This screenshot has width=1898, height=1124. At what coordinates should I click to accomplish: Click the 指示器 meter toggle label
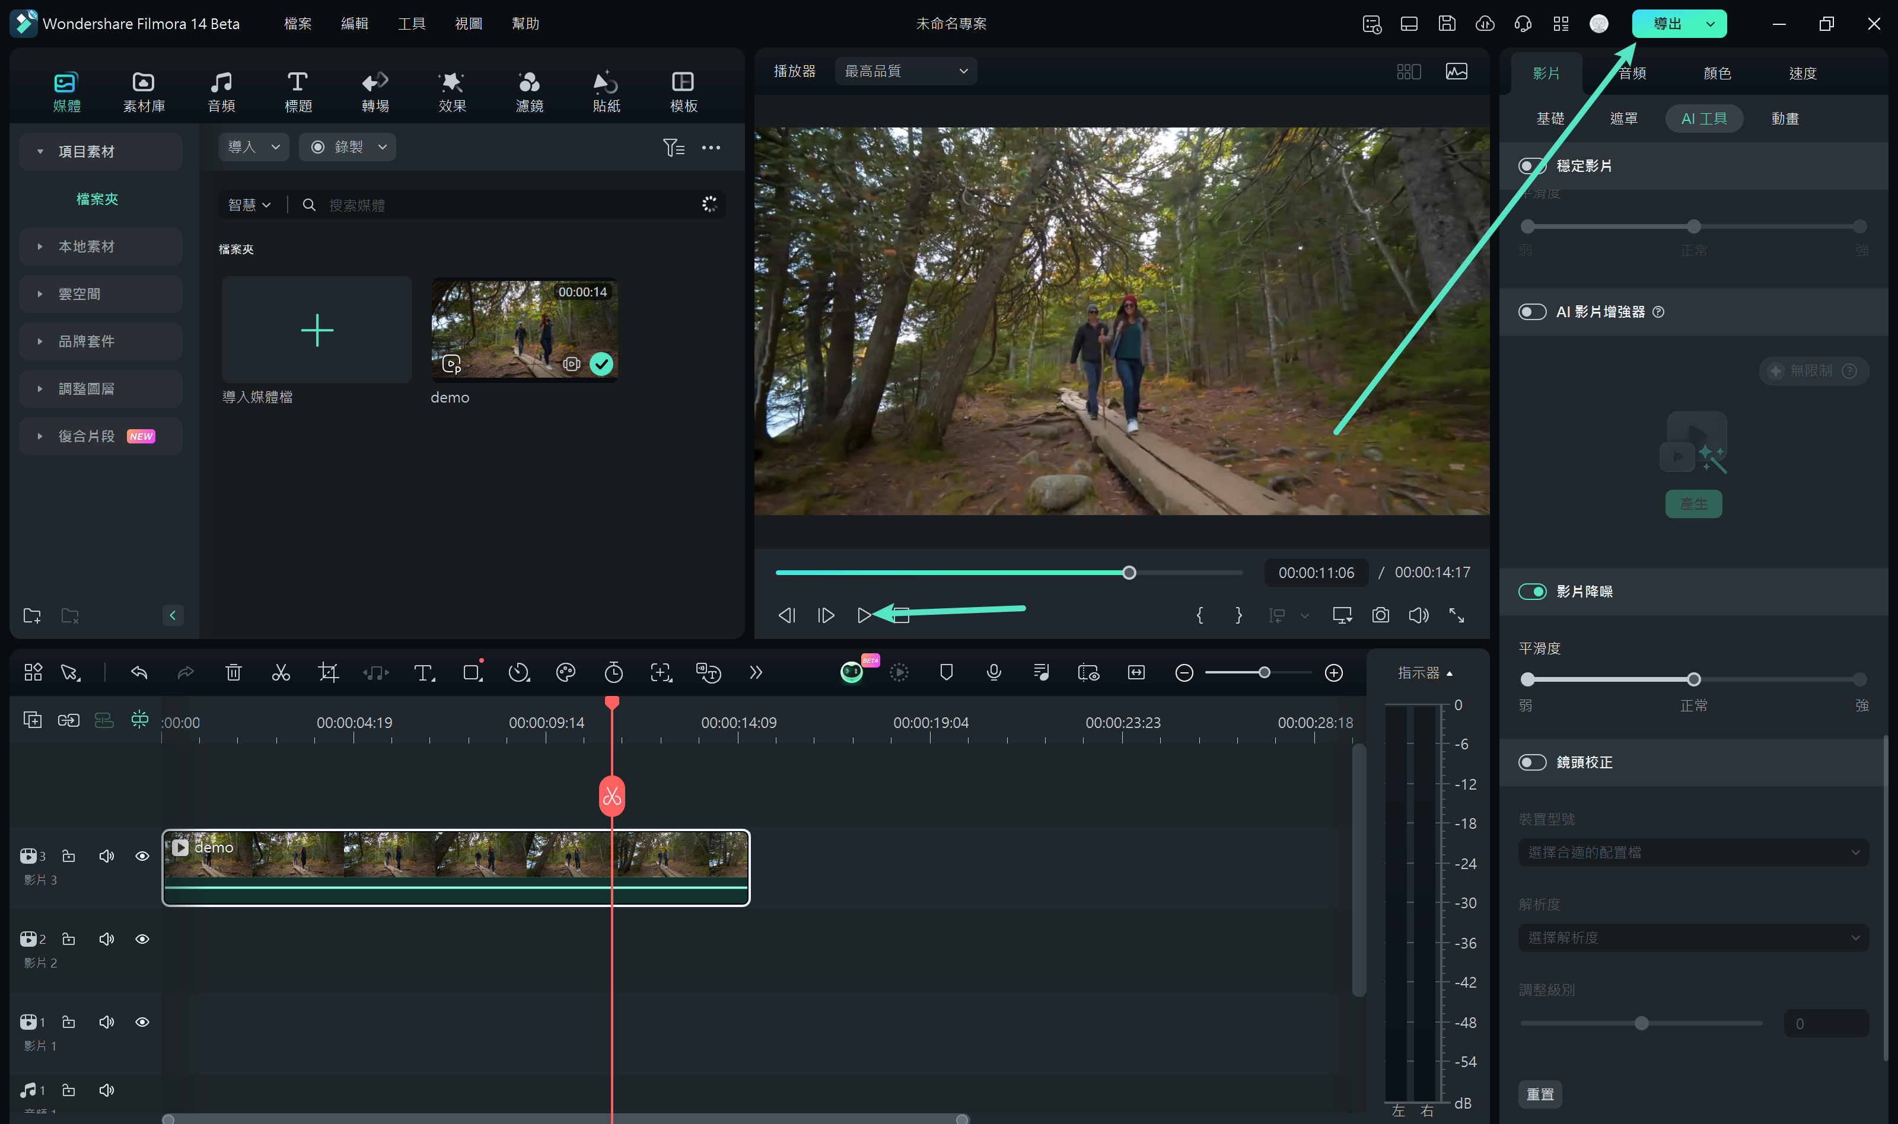(1425, 673)
